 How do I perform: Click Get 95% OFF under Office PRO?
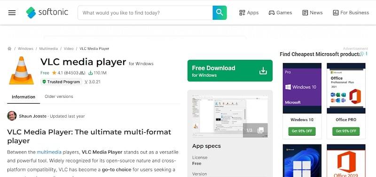[x=346, y=131]
